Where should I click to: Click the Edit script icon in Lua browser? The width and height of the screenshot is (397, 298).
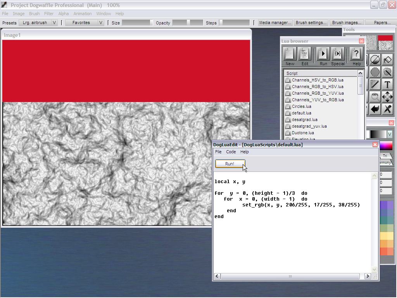click(305, 54)
